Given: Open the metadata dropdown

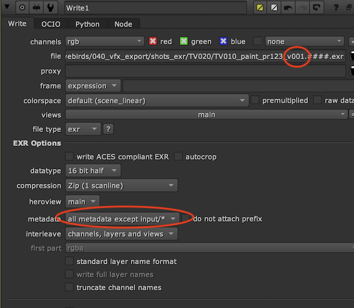Looking at the screenshot, I should tap(122, 219).
